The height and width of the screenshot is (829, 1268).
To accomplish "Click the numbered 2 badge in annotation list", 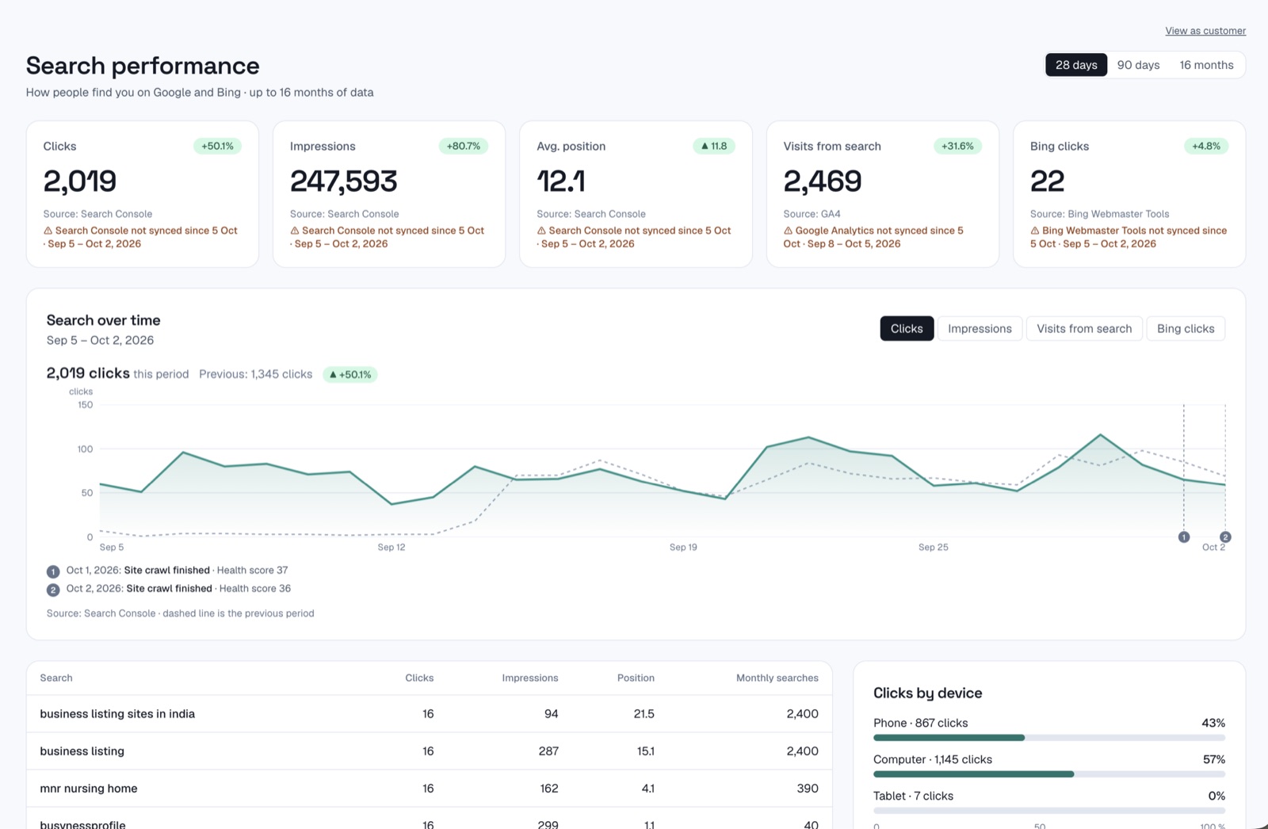I will 53,590.
